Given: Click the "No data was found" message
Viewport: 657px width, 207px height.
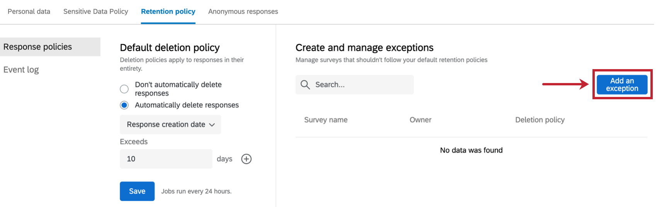Looking at the screenshot, I should coord(471,150).
